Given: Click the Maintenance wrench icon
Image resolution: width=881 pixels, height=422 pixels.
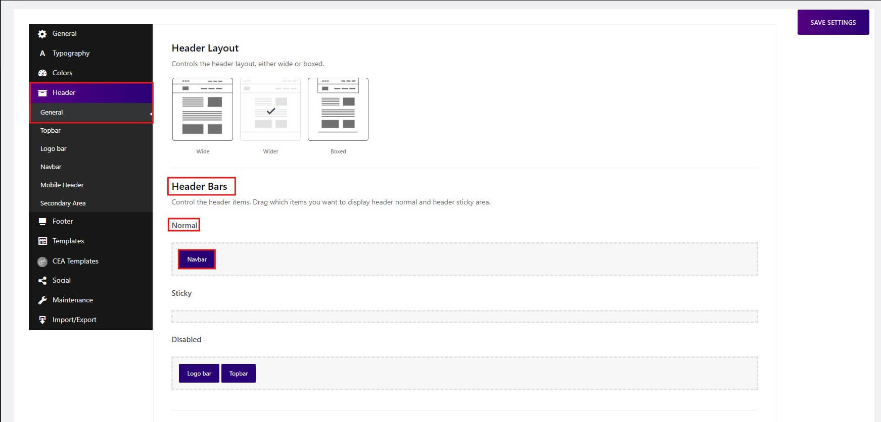Looking at the screenshot, I should pyautogui.click(x=42, y=300).
